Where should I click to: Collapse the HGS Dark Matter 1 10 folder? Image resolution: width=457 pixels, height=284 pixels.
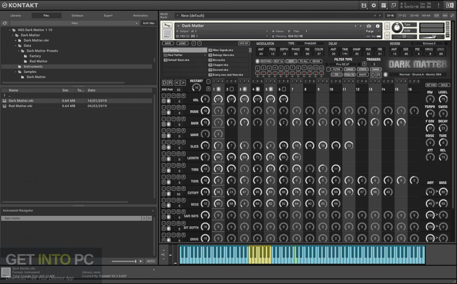[x=10, y=30]
